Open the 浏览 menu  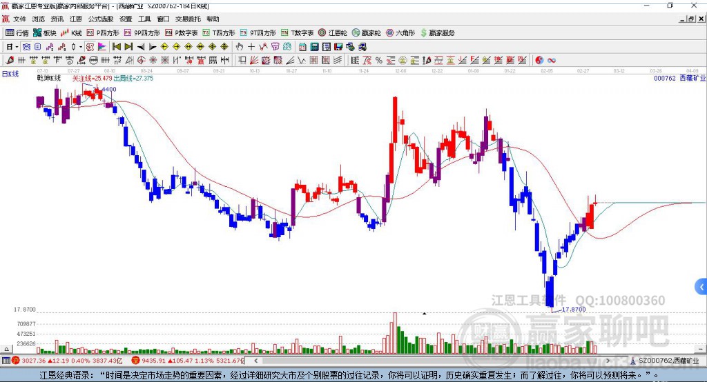pyautogui.click(x=39, y=19)
